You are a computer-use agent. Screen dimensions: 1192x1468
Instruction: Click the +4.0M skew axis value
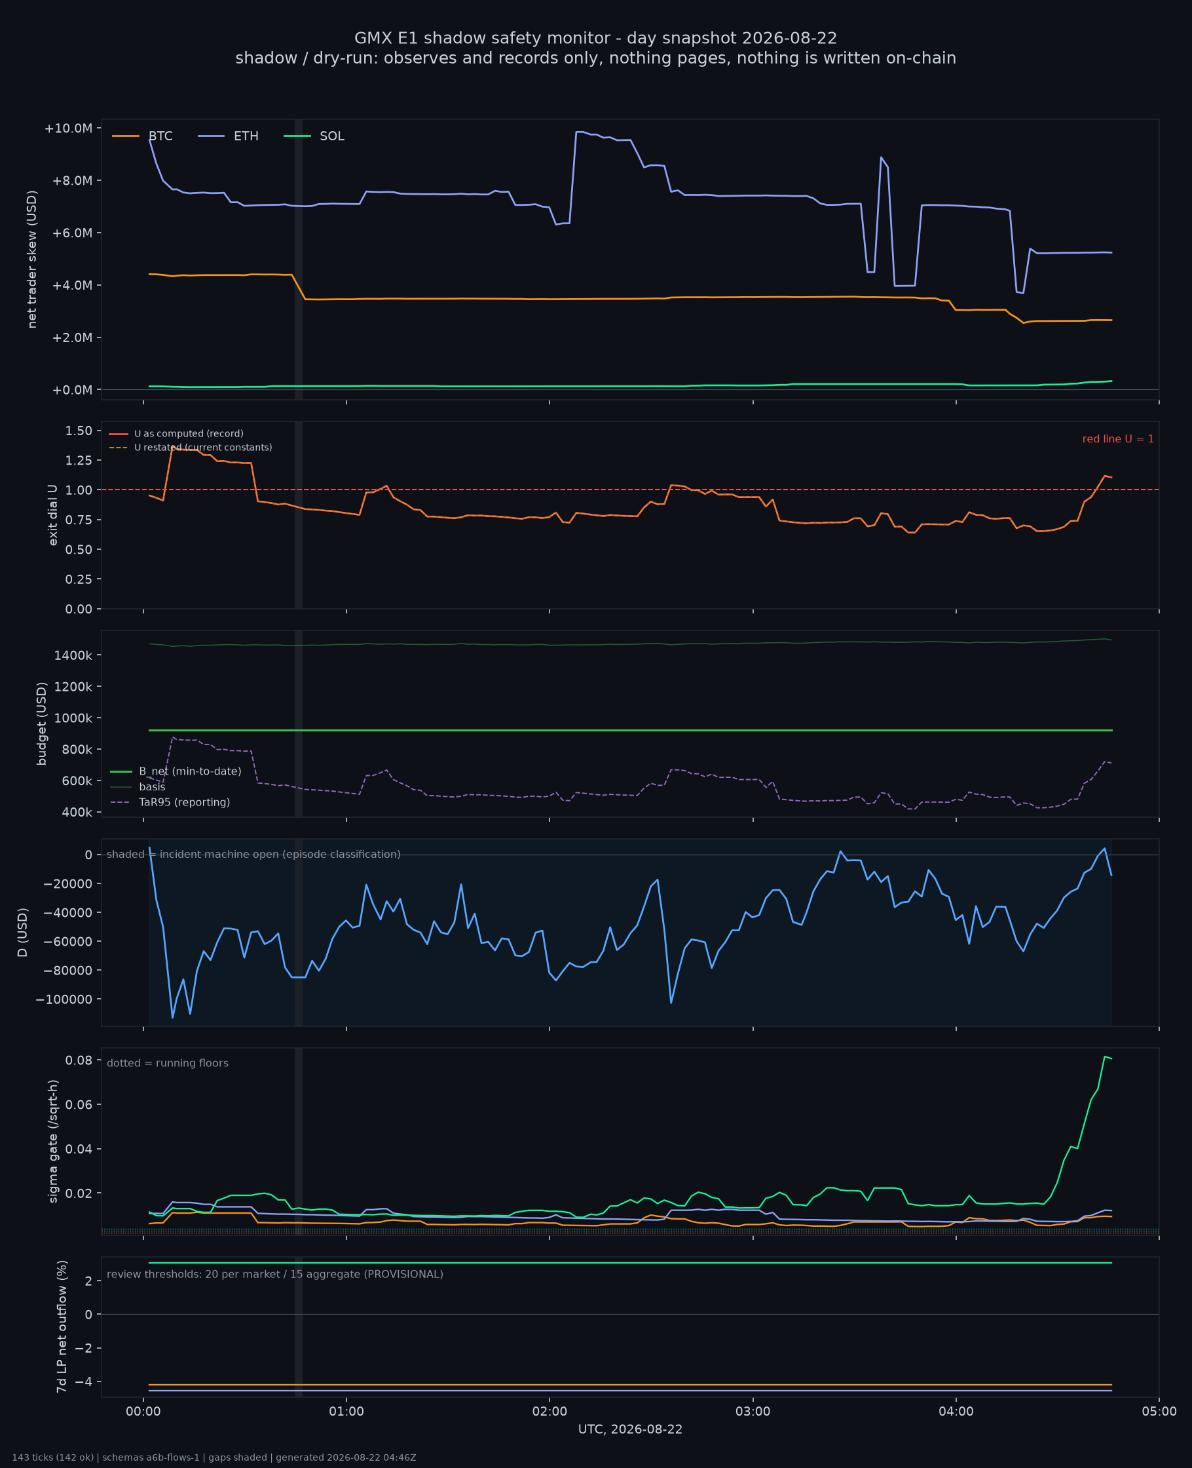click(72, 285)
